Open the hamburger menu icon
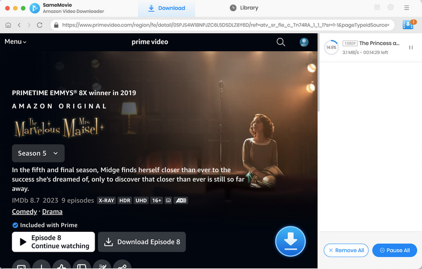The image size is (422, 269). click(406, 7)
